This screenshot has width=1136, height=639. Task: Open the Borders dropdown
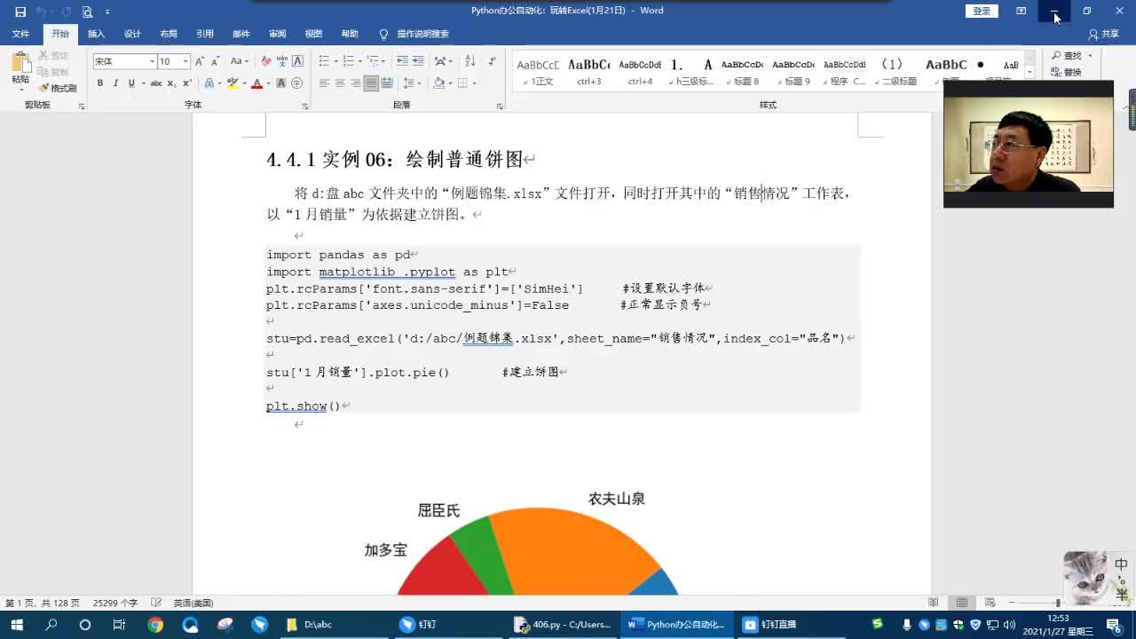point(474,83)
